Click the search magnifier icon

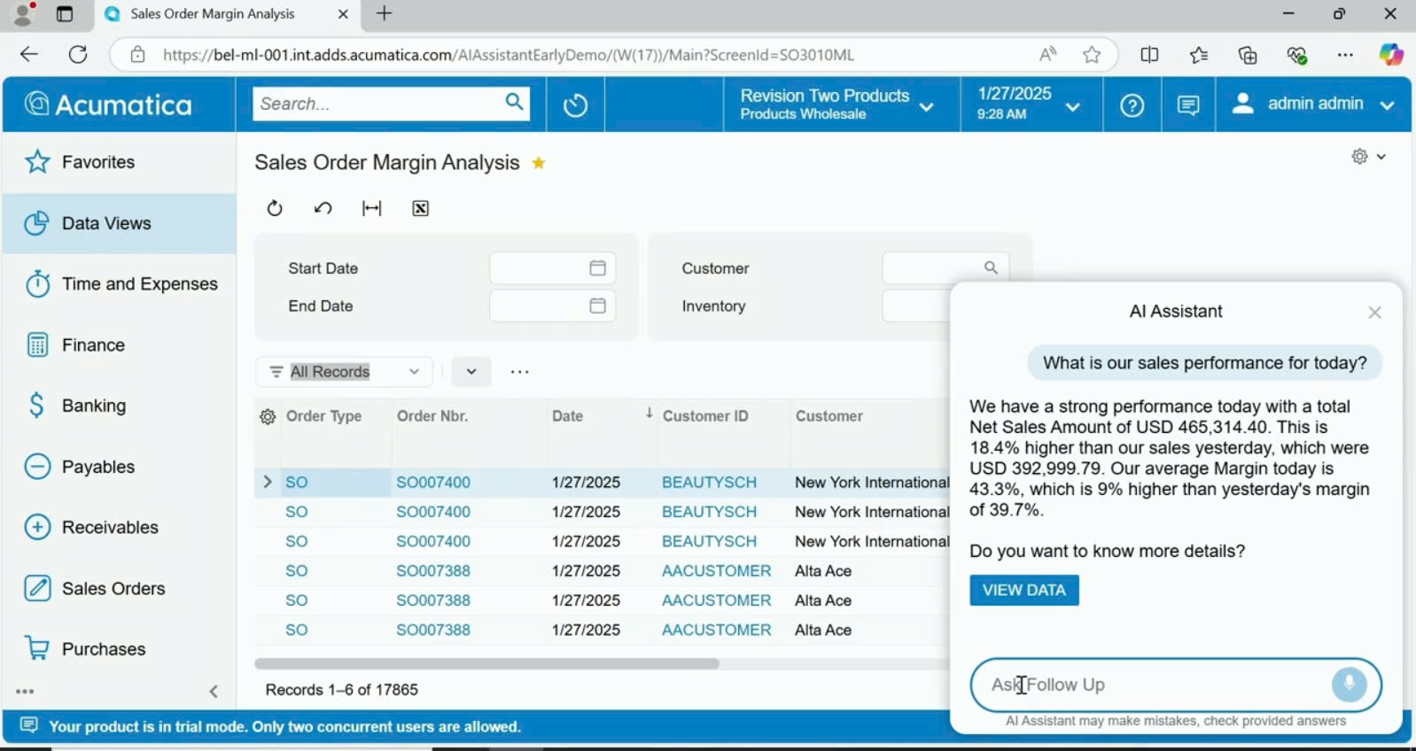(515, 103)
